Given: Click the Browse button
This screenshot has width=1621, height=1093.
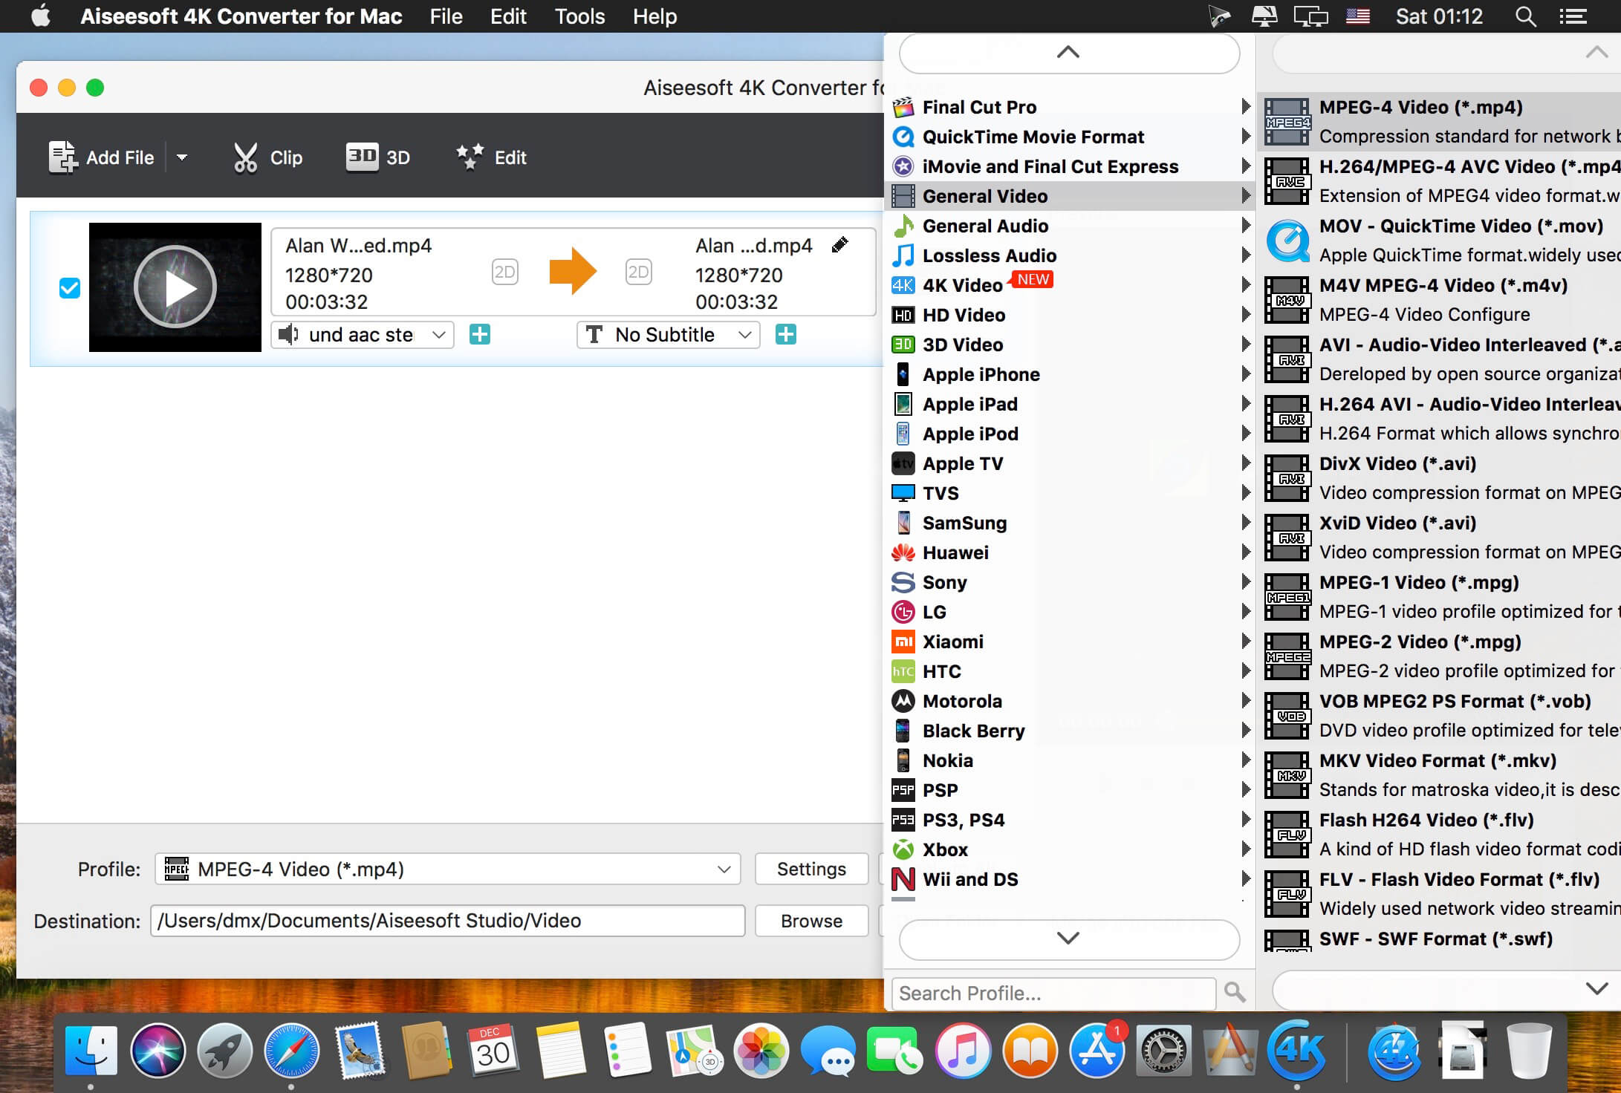Looking at the screenshot, I should click(810, 921).
